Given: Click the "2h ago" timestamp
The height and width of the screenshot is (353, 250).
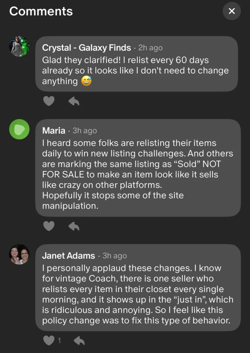Looking at the screenshot, I should (x=150, y=48).
